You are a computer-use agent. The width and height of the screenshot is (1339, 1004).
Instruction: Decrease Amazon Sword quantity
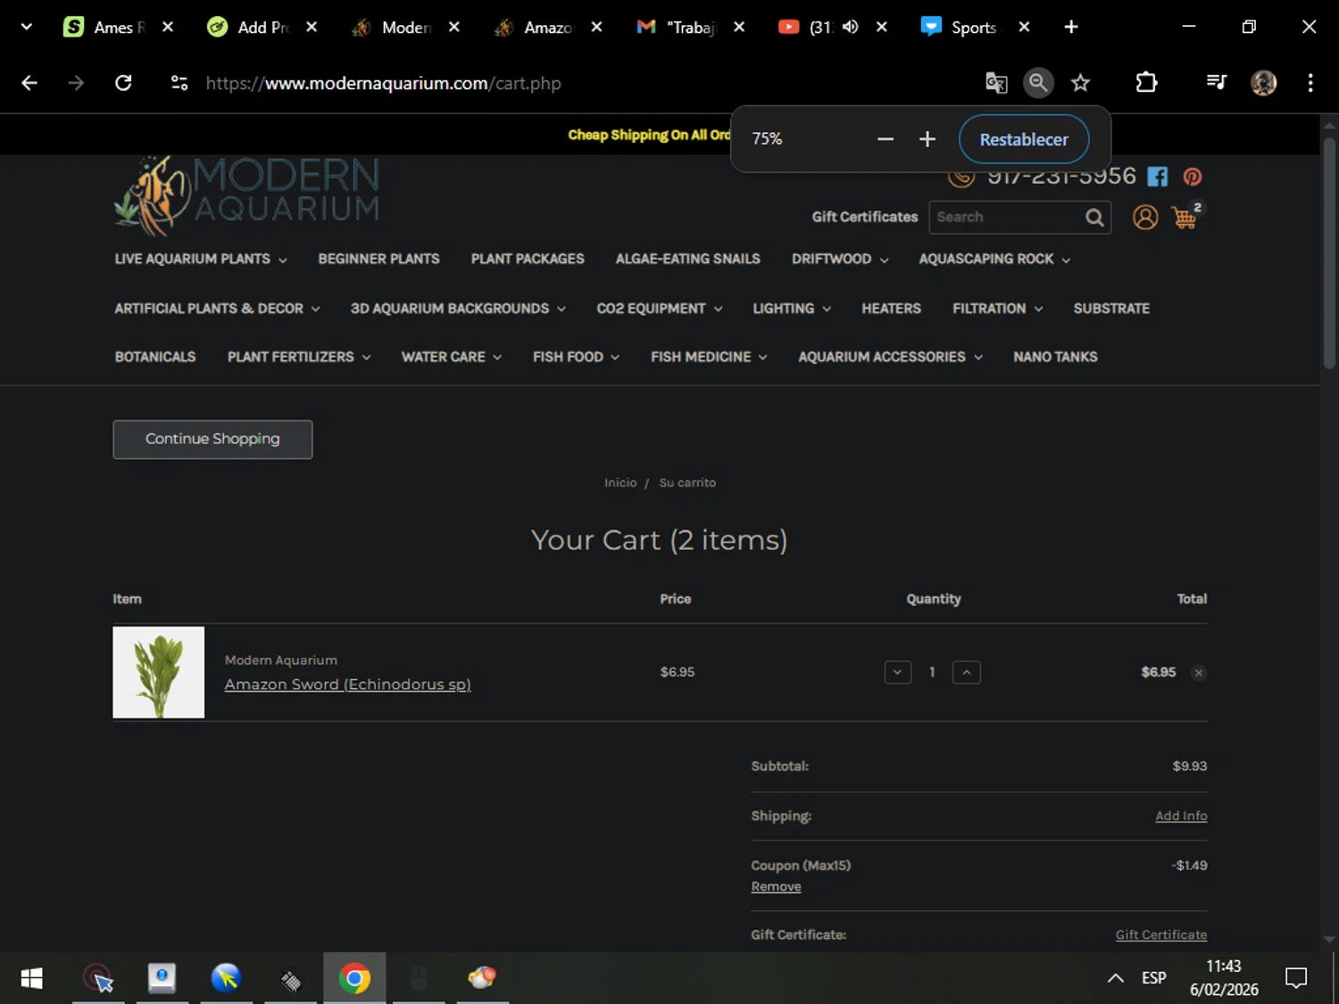pyautogui.click(x=897, y=672)
